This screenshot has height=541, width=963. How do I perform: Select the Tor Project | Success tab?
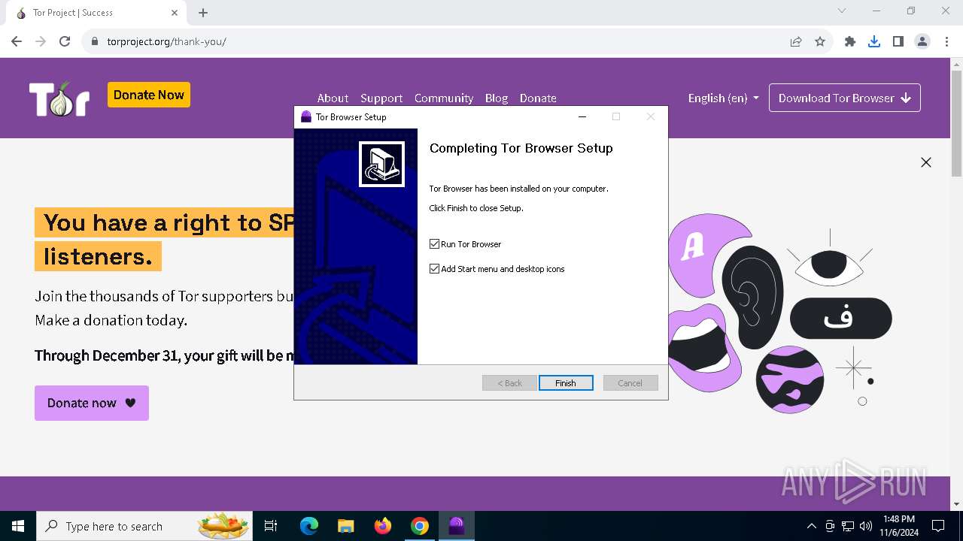[96, 13]
